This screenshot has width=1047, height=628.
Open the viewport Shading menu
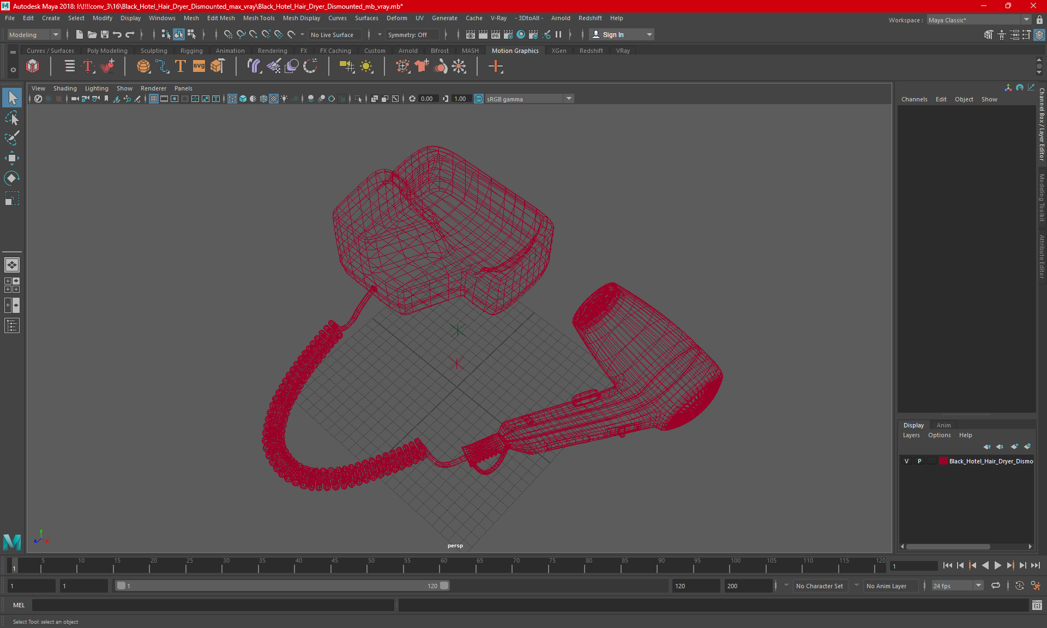[x=64, y=88]
